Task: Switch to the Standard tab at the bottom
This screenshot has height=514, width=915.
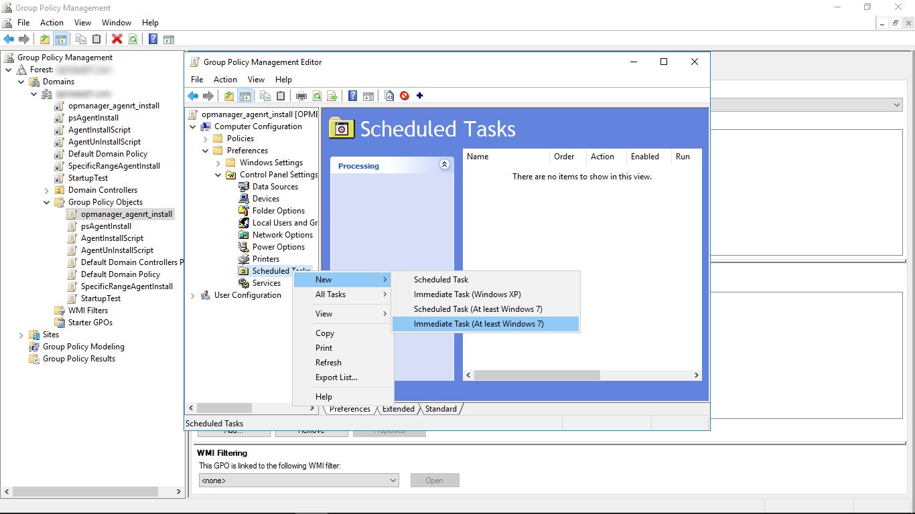Action: click(x=441, y=408)
